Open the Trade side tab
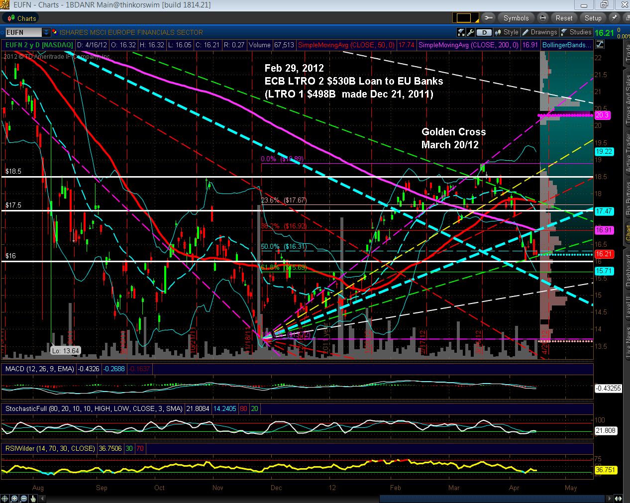The width and height of the screenshot is (630, 503). coord(627,54)
